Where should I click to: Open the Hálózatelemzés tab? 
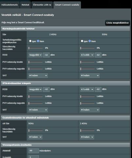(x=9, y=5)
